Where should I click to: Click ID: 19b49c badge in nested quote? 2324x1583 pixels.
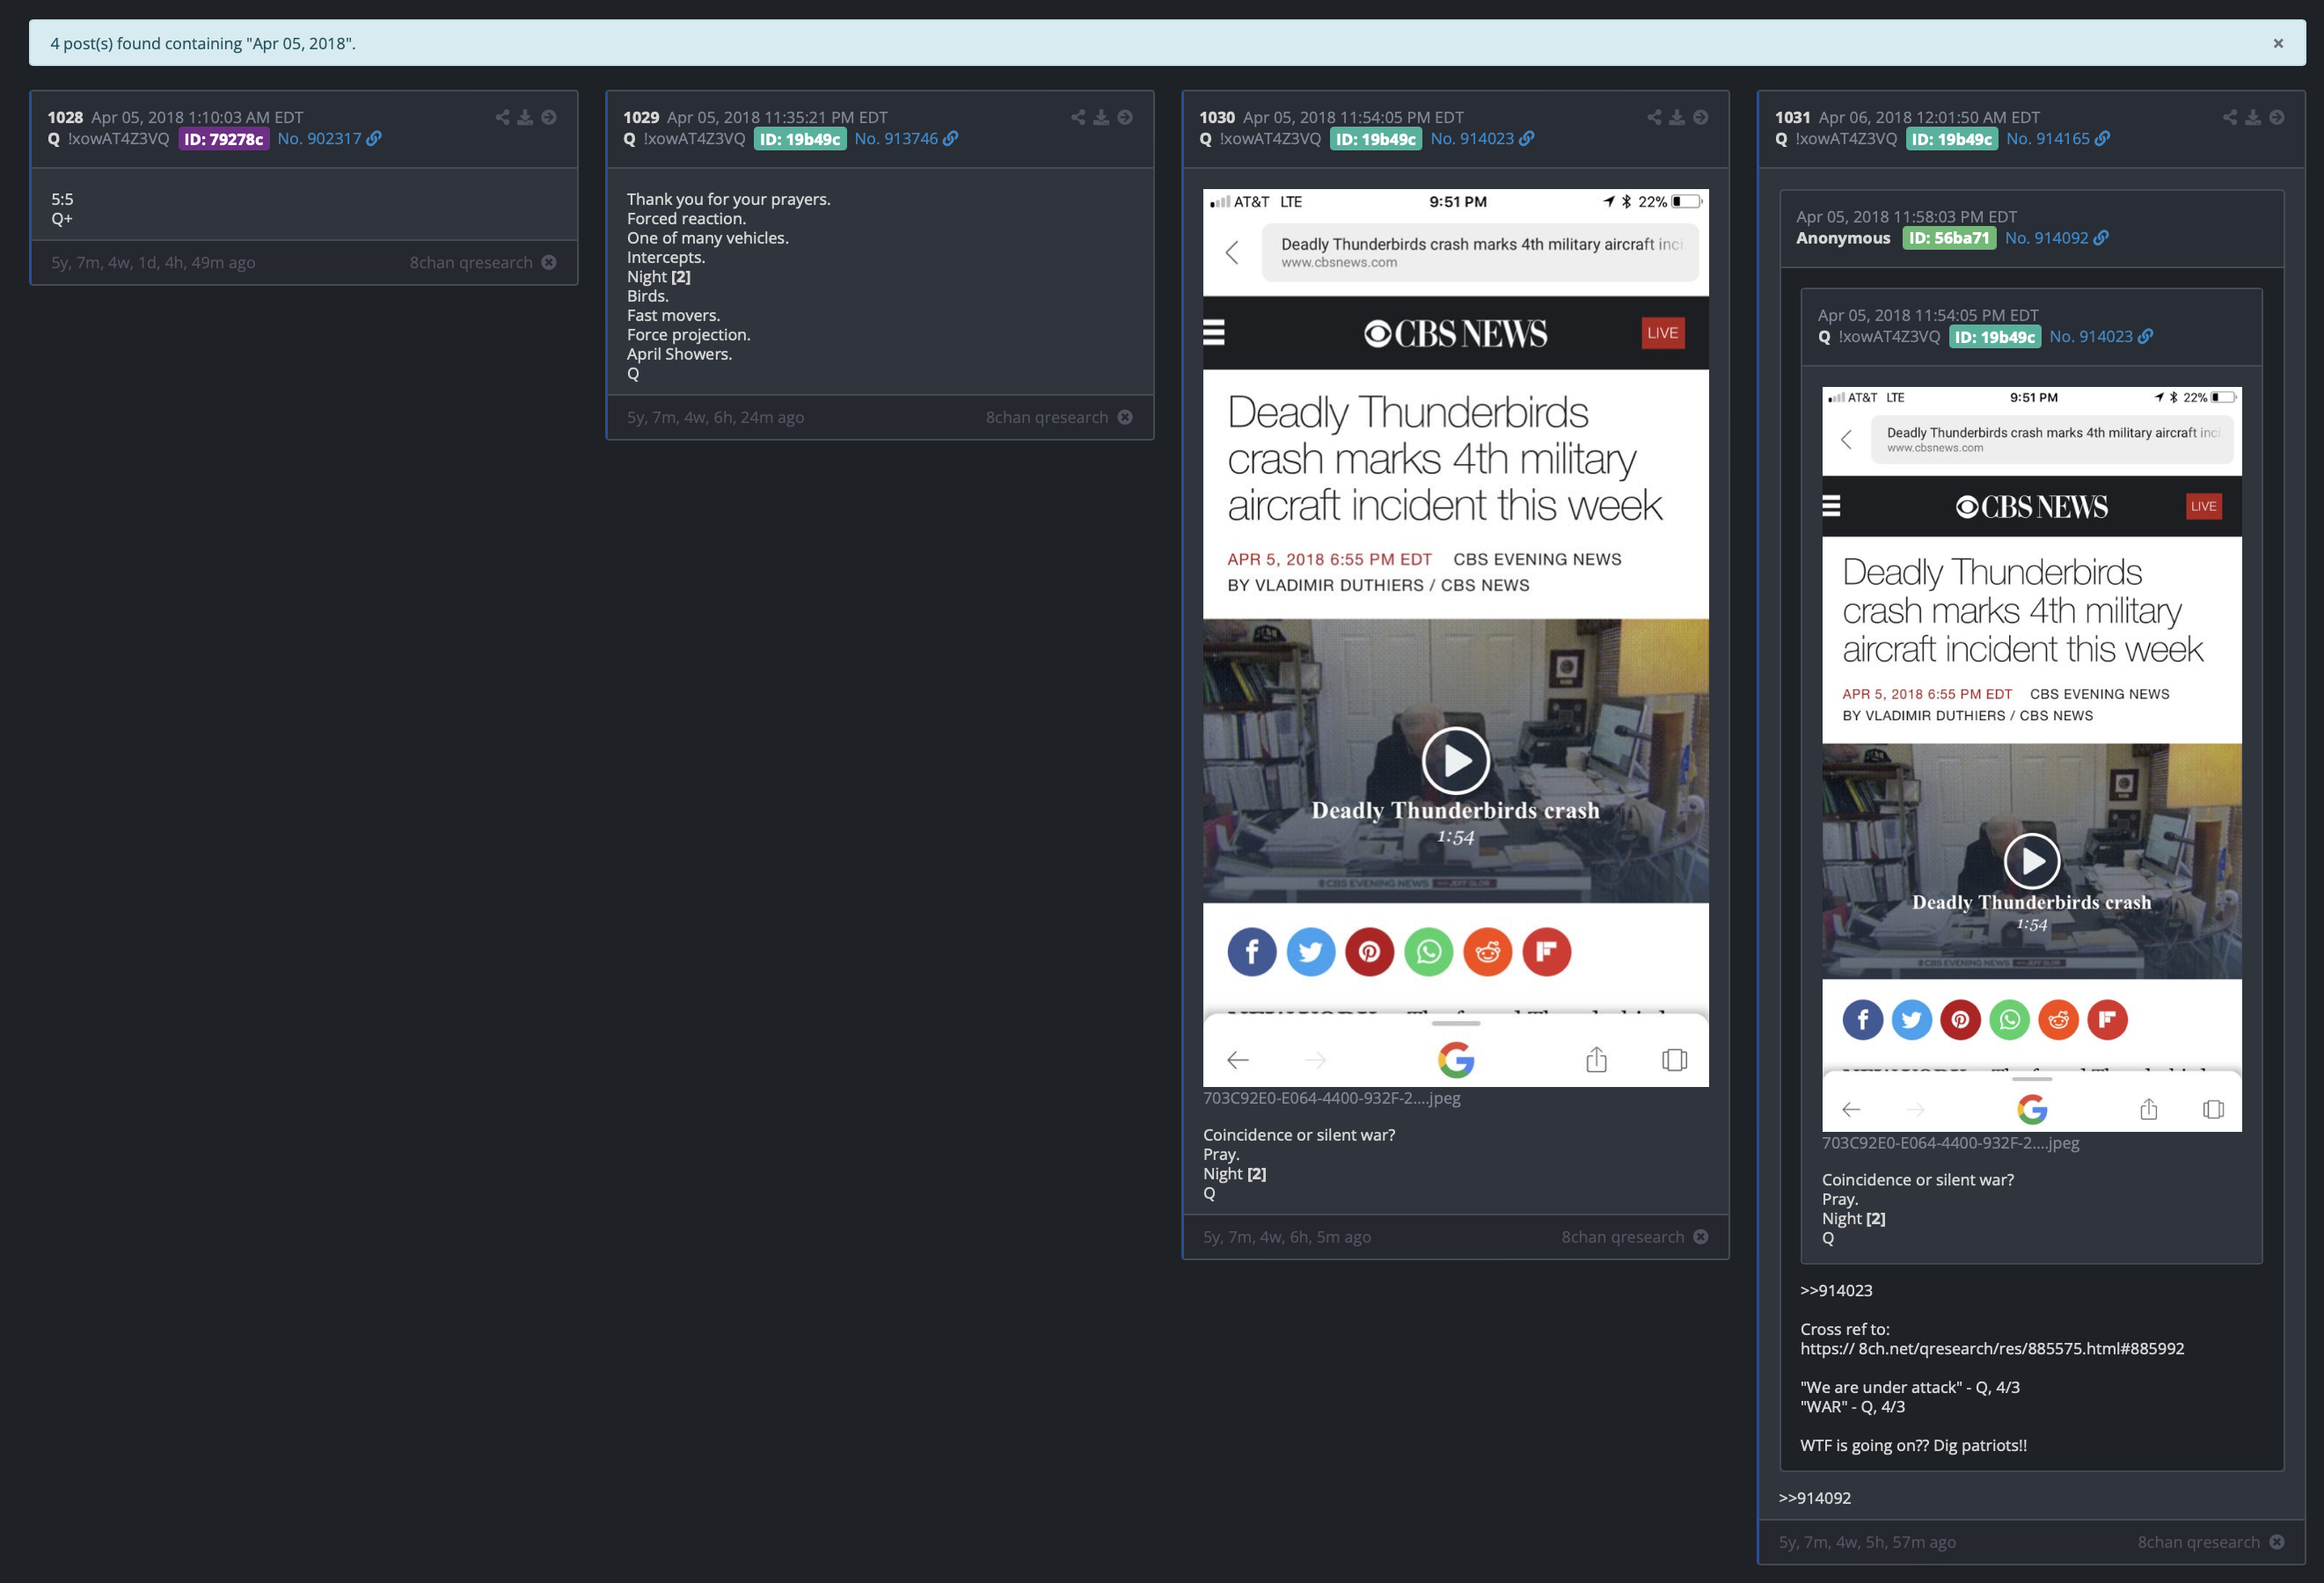1994,337
